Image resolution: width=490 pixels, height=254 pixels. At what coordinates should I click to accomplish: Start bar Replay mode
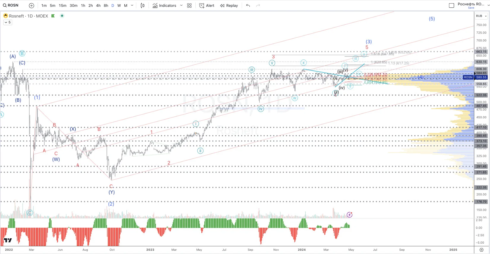pos(229,5)
